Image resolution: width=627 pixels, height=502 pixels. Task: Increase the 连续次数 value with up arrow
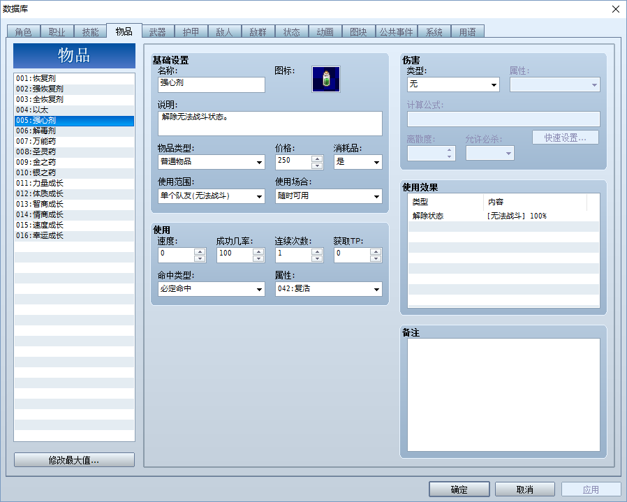pyautogui.click(x=317, y=251)
